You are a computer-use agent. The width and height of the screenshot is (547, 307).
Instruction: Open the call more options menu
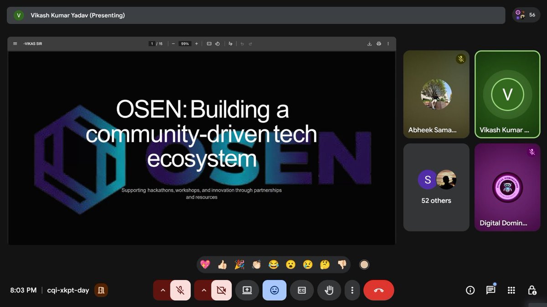352,290
